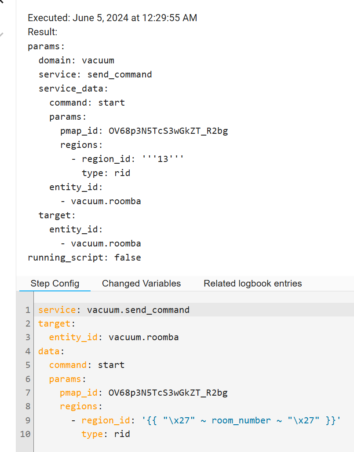The height and width of the screenshot is (452, 354).
Task: Switch to the Changed Variables tab
Action: coord(141,283)
